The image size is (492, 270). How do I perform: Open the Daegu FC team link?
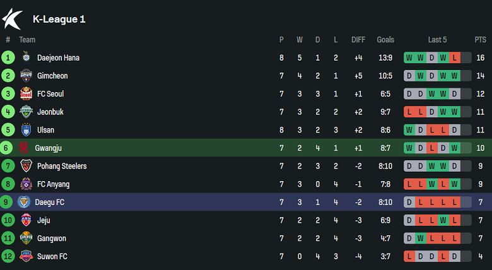[50, 202]
